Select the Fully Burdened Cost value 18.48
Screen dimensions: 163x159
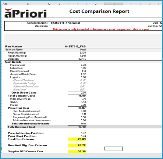(77, 127)
